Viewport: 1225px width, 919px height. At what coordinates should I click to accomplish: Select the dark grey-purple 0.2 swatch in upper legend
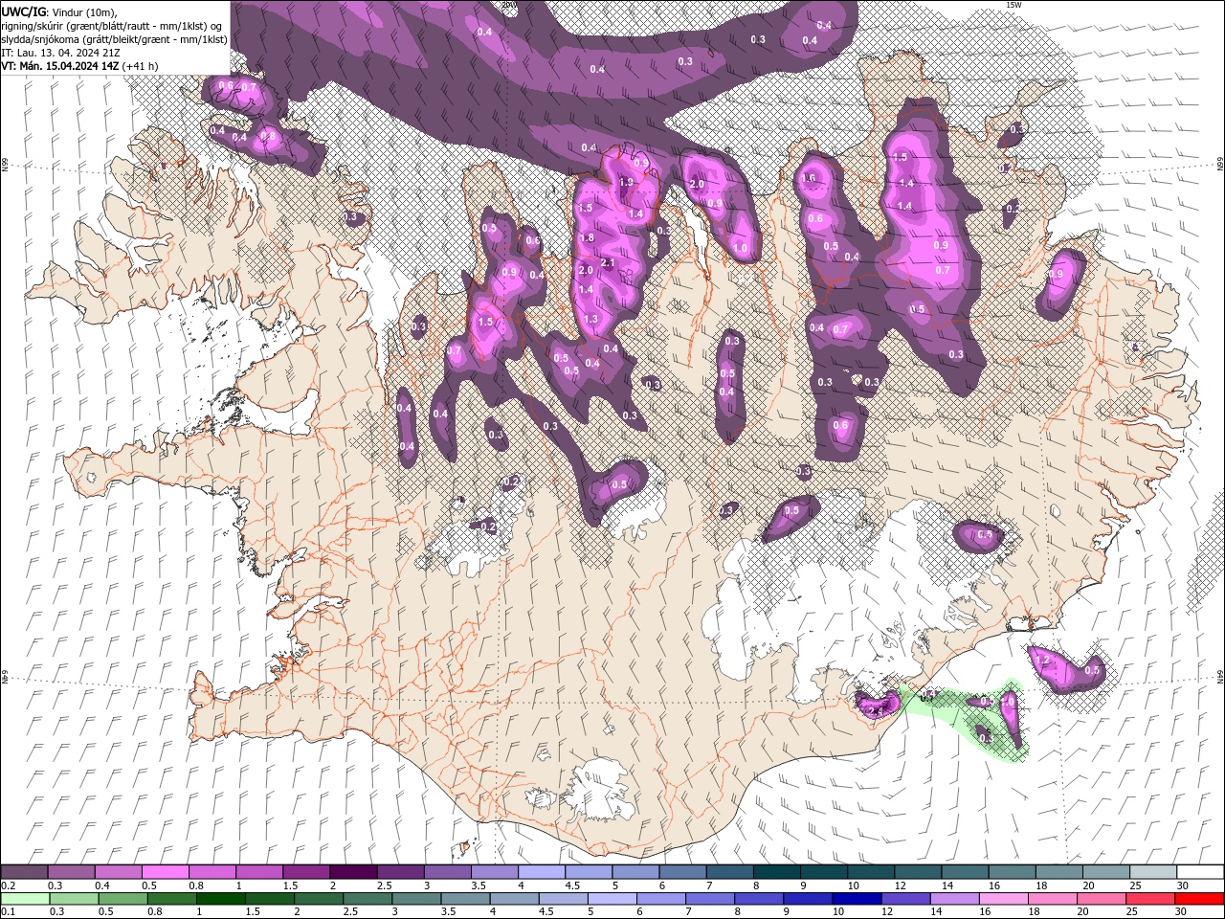pos(24,872)
